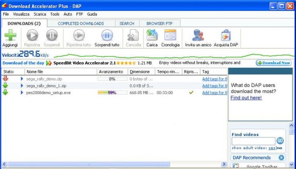
Task: Click the SpeedBit Video Accelerator arrow icon
Action: click(x=49, y=63)
